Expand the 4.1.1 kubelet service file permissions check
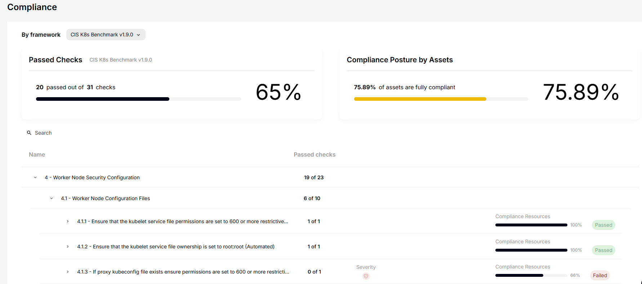Image resolution: width=642 pixels, height=284 pixels. coord(68,221)
